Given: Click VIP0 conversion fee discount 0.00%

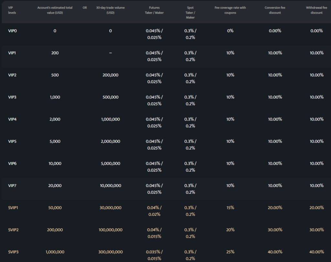Looking at the screenshot, I should (275, 31).
